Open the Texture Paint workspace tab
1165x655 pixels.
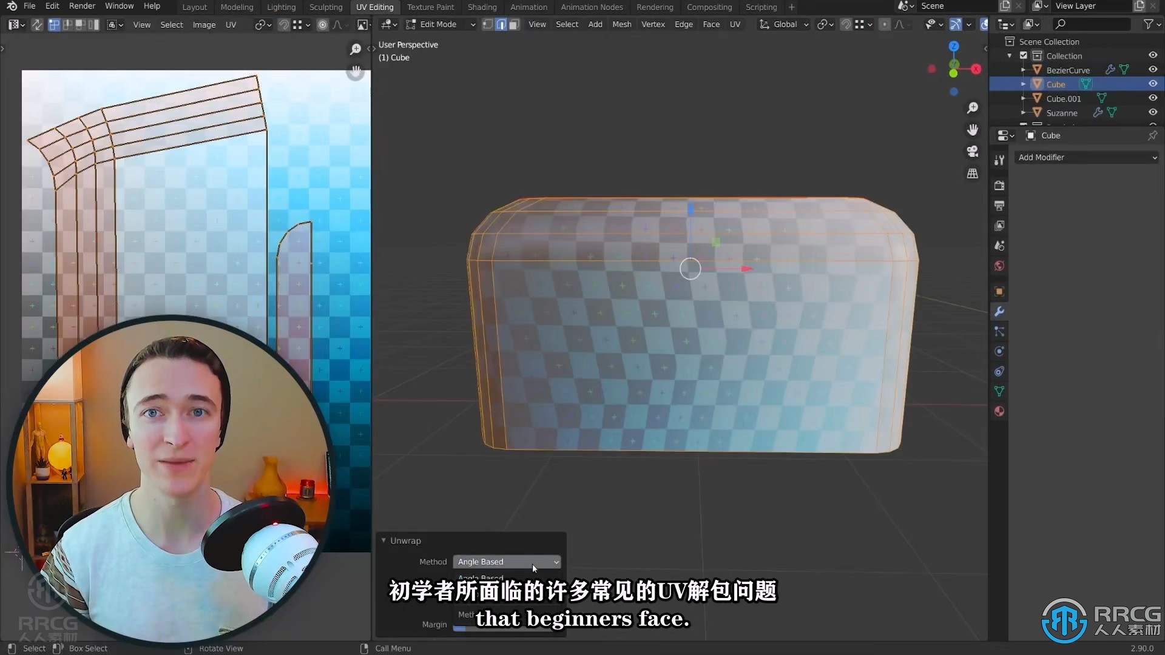coord(430,7)
